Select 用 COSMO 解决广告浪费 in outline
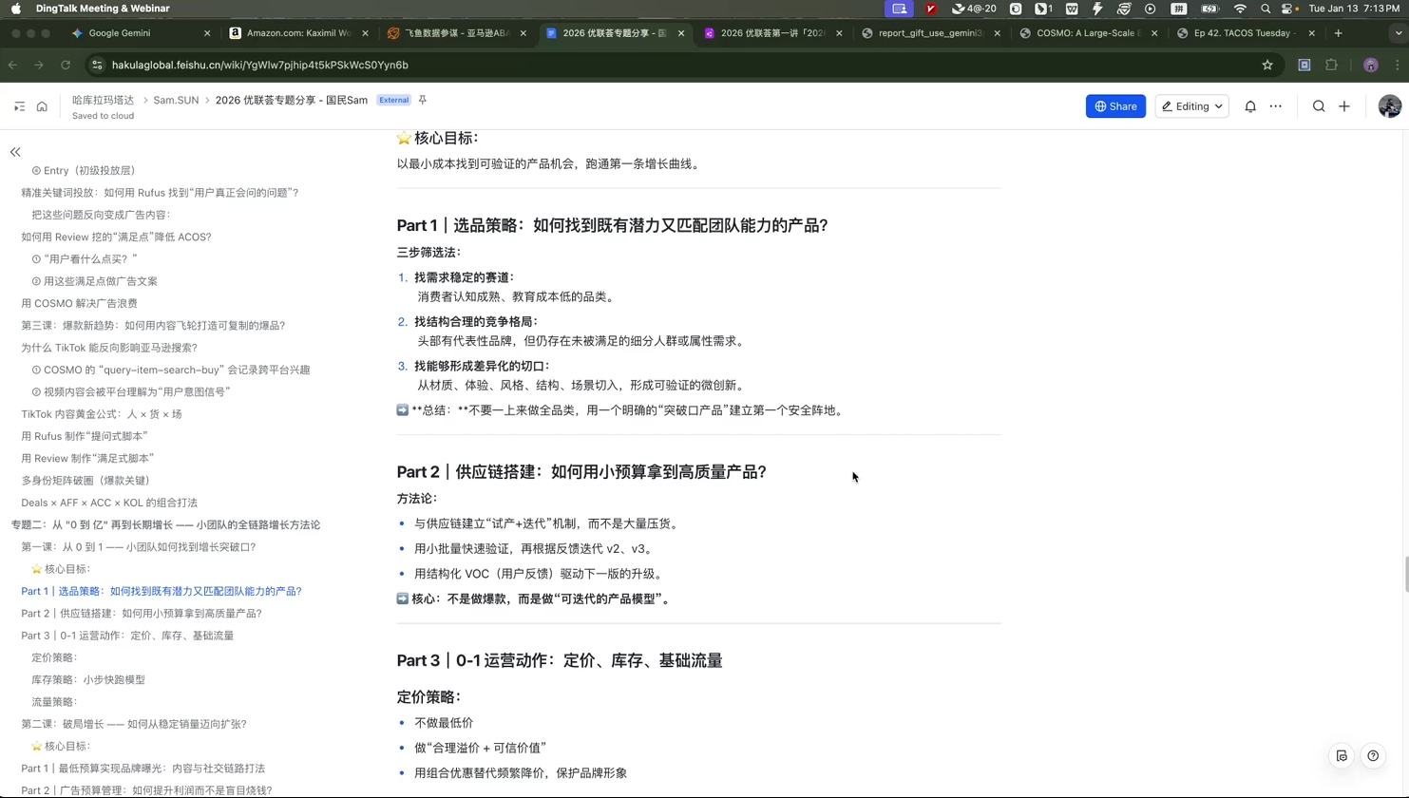The width and height of the screenshot is (1409, 798). pos(79,303)
